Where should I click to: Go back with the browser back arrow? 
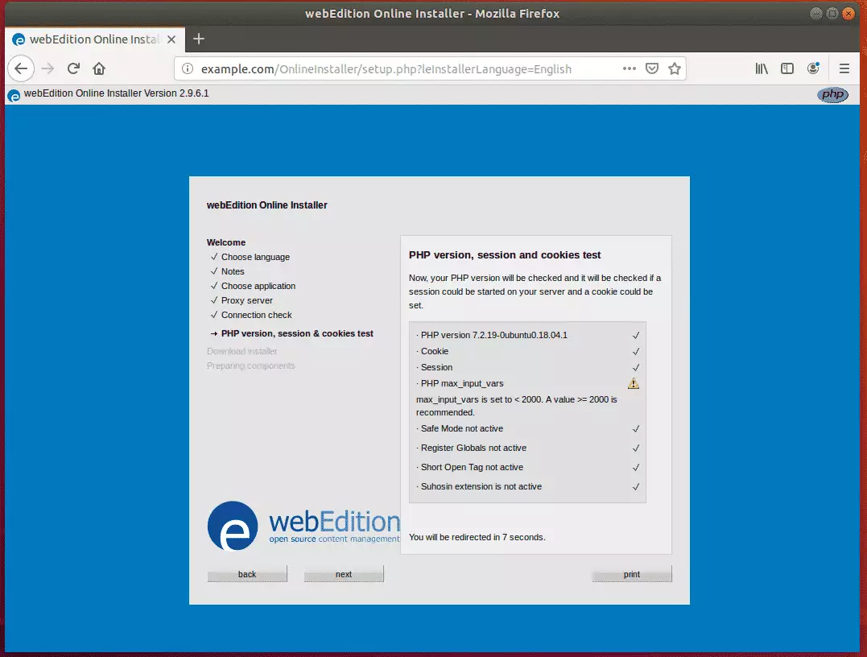21,68
